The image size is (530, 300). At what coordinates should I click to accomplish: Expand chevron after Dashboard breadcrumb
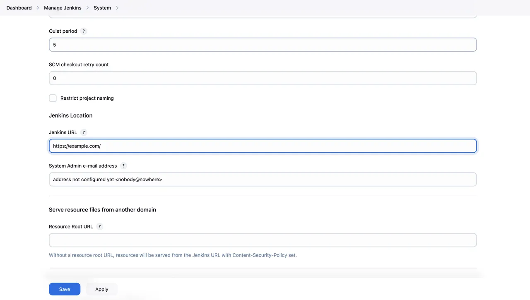(38, 8)
